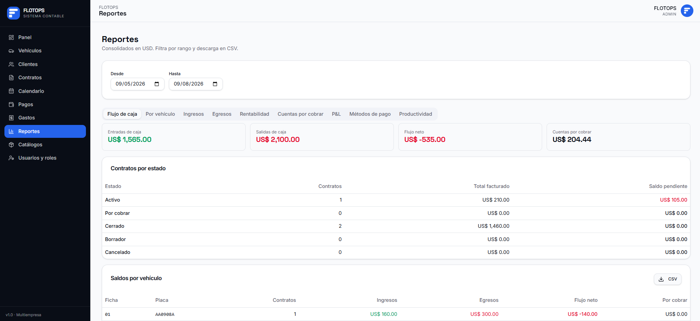700x321 pixels.
Task: Click the Placa column header
Action: [x=162, y=300]
